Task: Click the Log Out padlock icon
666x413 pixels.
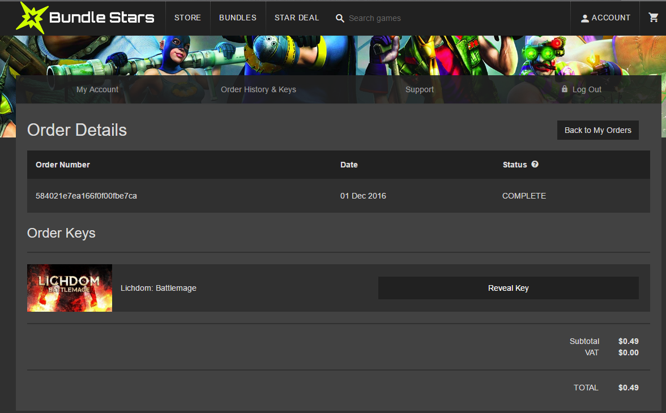Action: click(x=565, y=89)
